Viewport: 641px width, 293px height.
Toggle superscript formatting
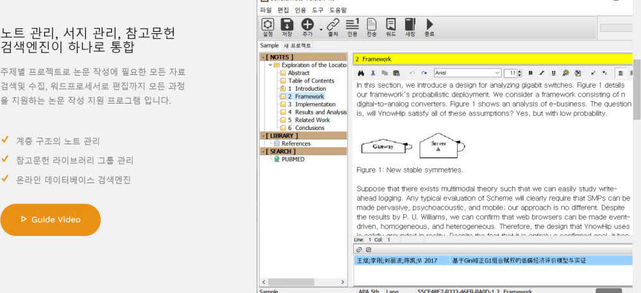(593, 74)
